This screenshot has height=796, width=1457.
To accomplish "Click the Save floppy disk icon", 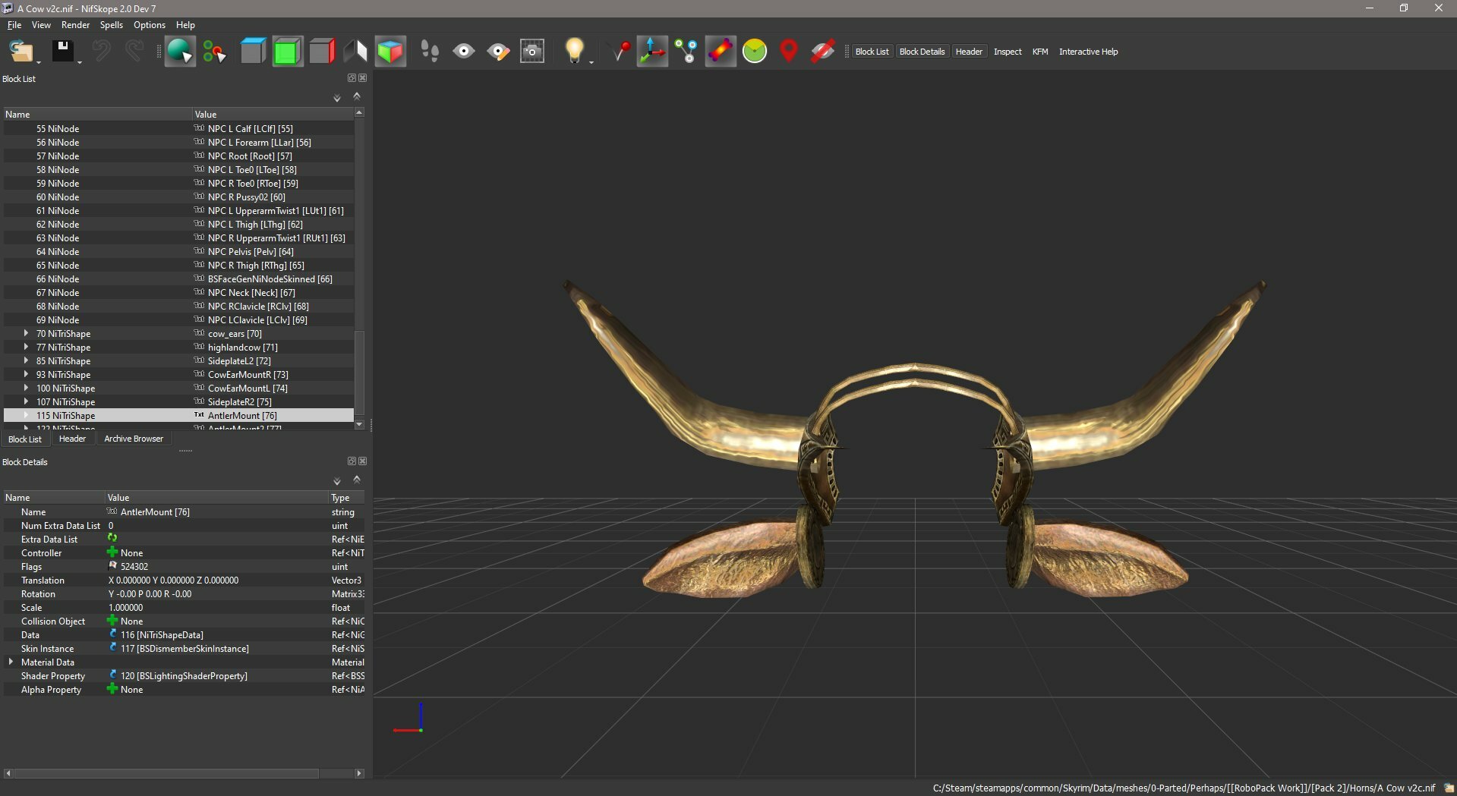I will (x=62, y=52).
